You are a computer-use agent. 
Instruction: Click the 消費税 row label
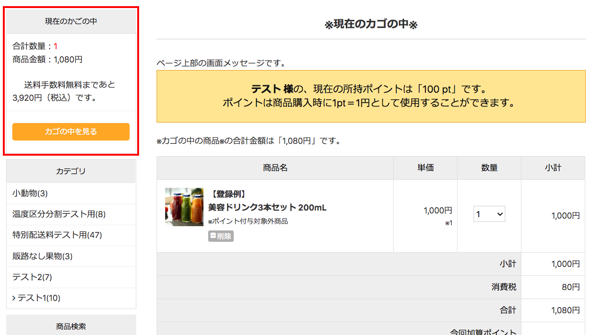pyautogui.click(x=504, y=287)
